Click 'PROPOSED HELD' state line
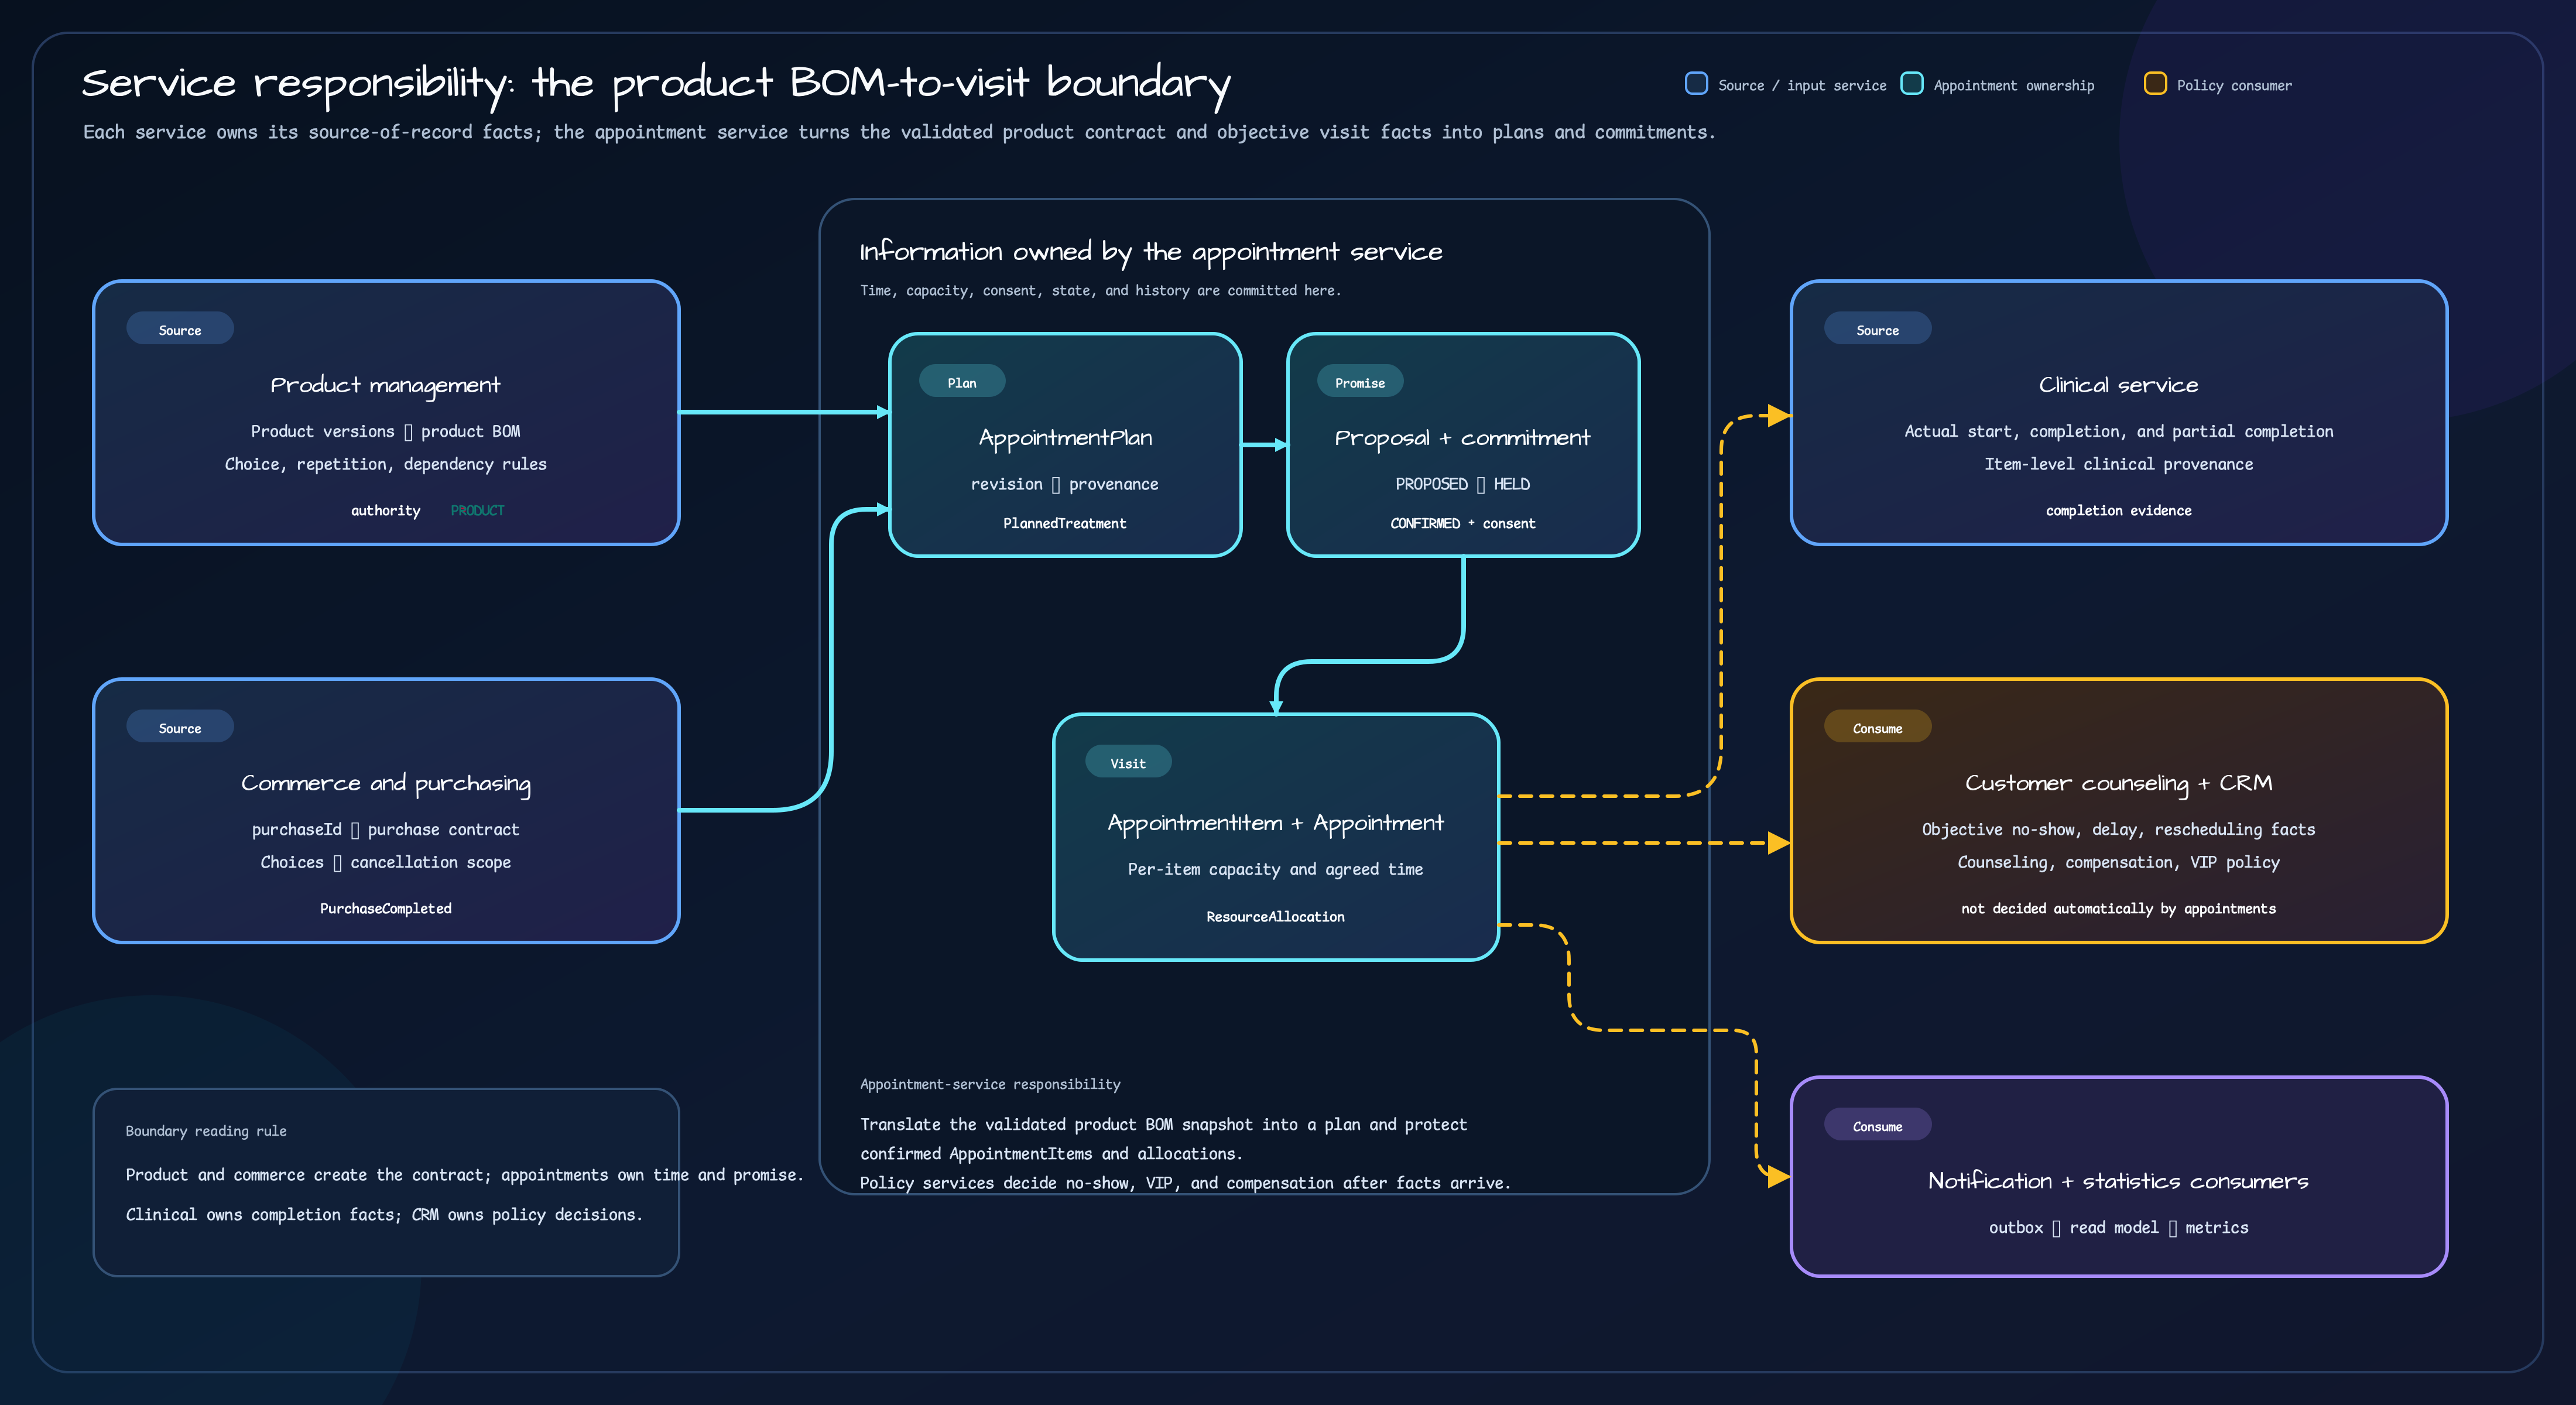This screenshot has height=1405, width=2576. (x=1462, y=484)
